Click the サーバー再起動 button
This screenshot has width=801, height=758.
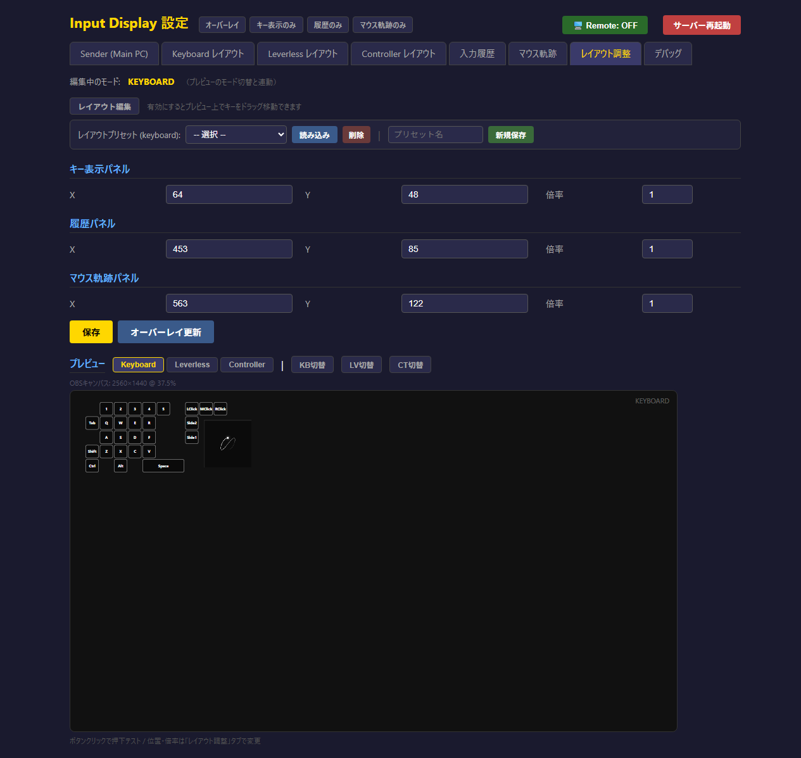pyautogui.click(x=702, y=25)
